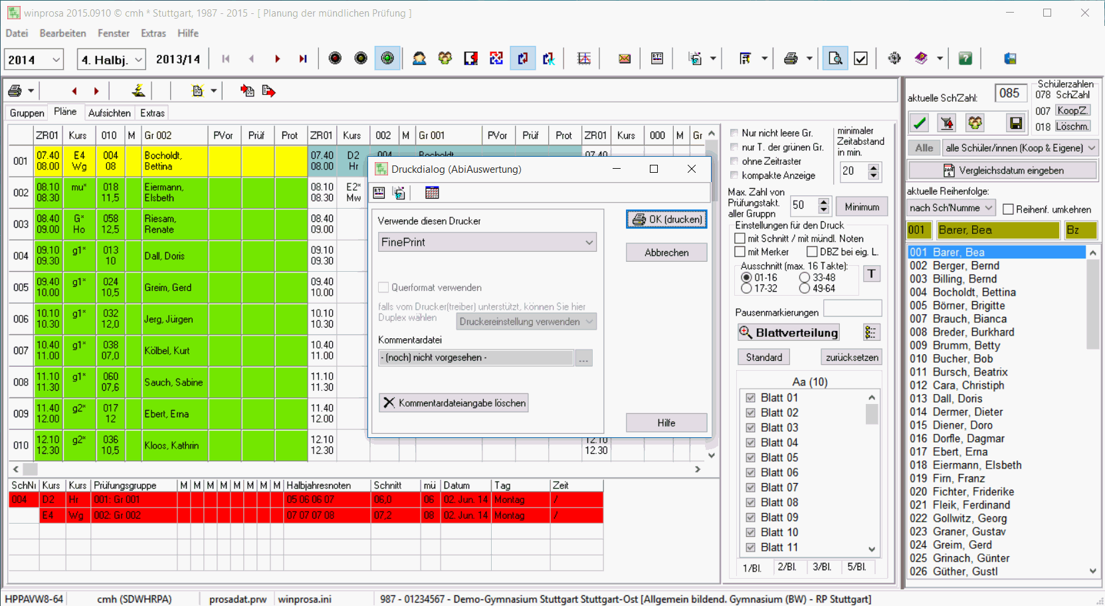Tick the 'Reihenf. umkehren' checkbox
The height and width of the screenshot is (606, 1105).
coord(1008,209)
